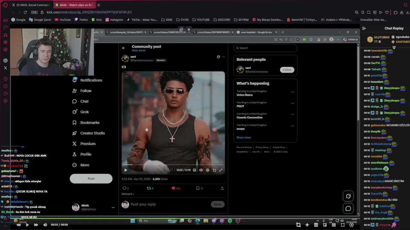
Task: Fast-forward the Kick clip
Action: click(x=36, y=225)
